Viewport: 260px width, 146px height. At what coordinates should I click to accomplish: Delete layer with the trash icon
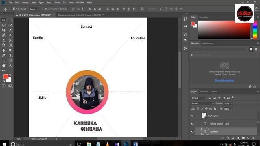(x=253, y=138)
